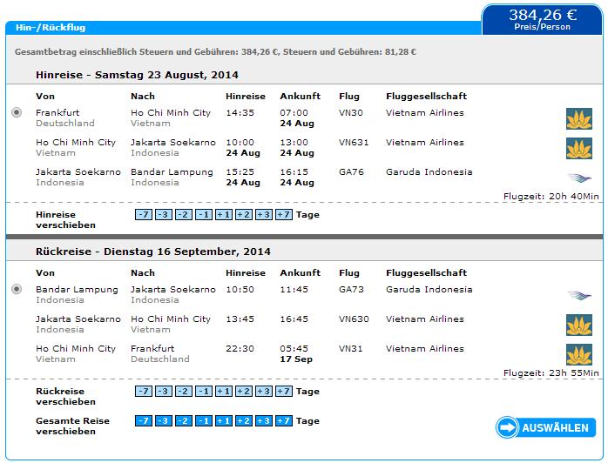Click the 384,26 € price badge
608x463 pixels.
543,19
